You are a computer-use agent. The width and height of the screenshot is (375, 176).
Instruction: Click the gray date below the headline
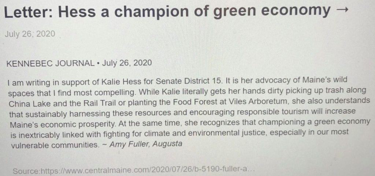30,34
